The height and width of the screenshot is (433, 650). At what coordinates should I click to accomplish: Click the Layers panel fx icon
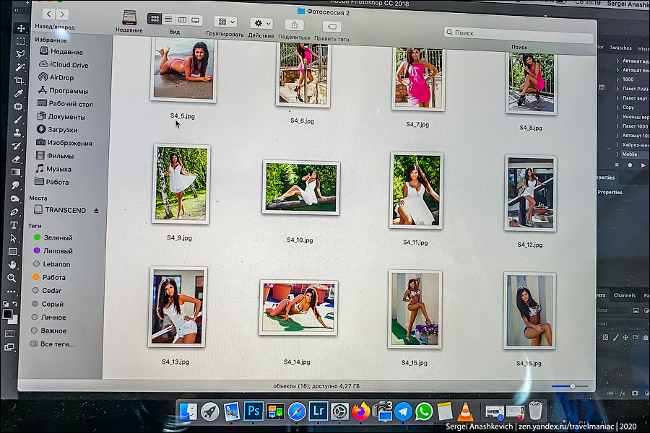click(623, 393)
